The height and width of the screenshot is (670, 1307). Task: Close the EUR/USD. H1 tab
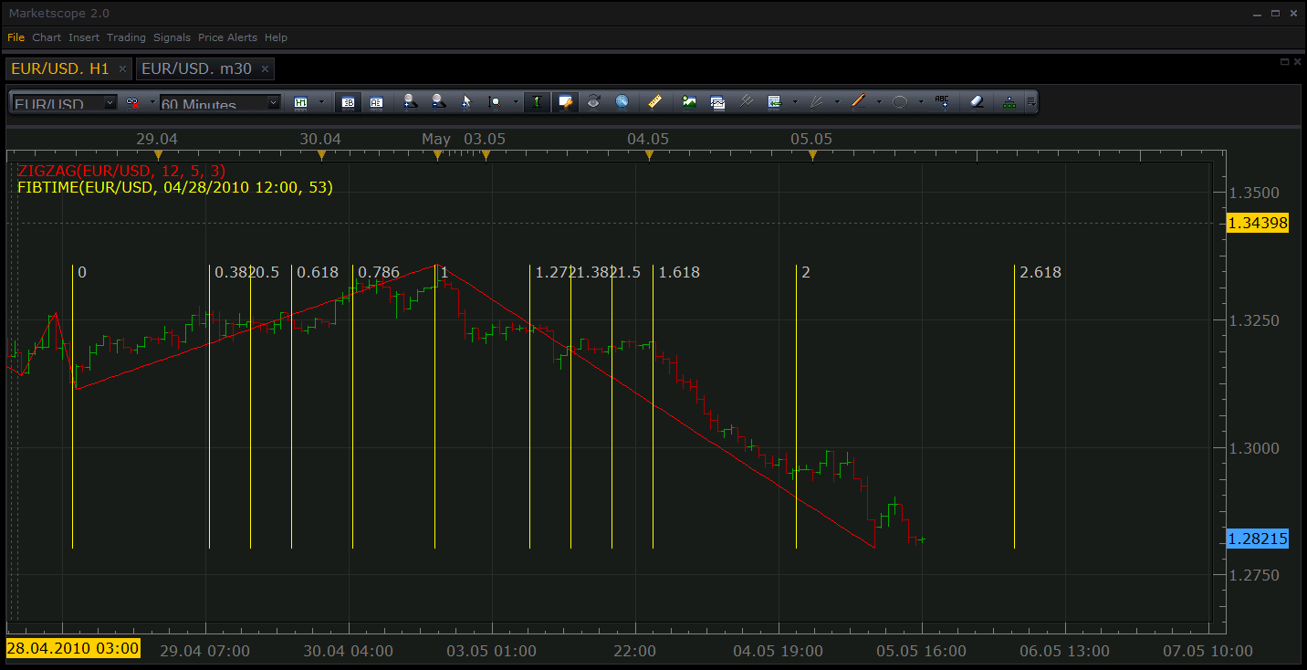click(x=123, y=69)
